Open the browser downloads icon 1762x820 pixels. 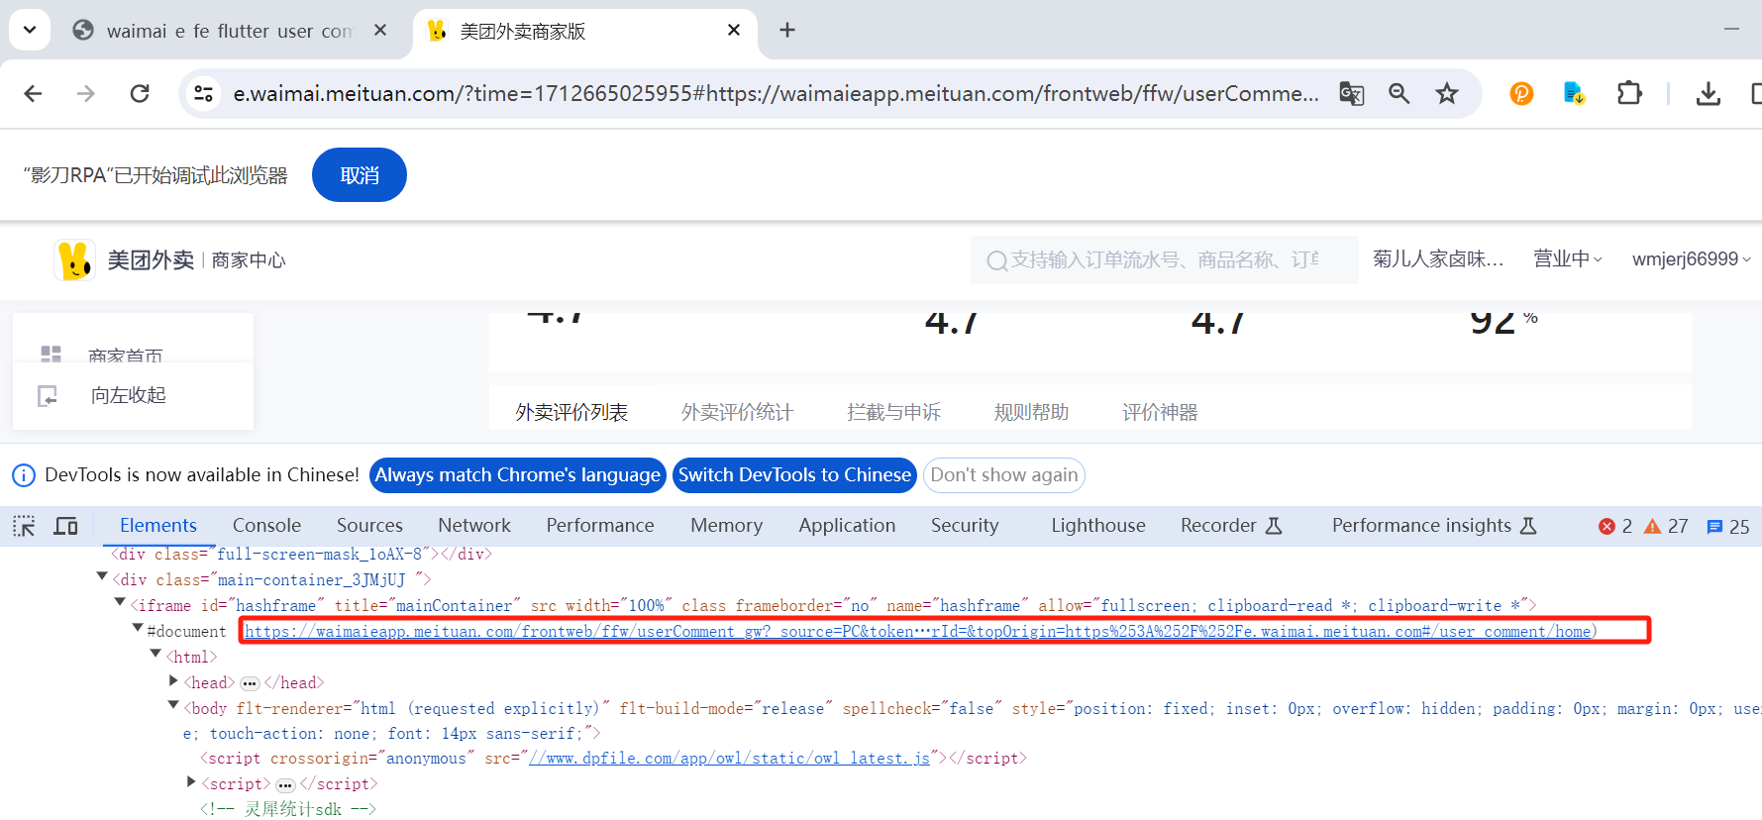[1708, 93]
